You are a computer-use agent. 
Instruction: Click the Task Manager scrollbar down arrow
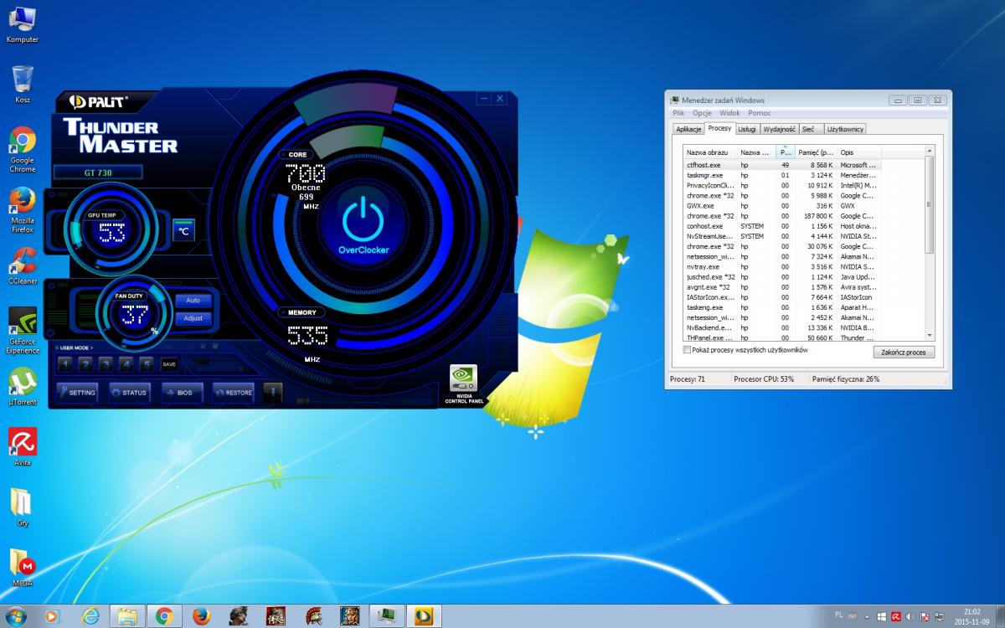[x=929, y=336]
